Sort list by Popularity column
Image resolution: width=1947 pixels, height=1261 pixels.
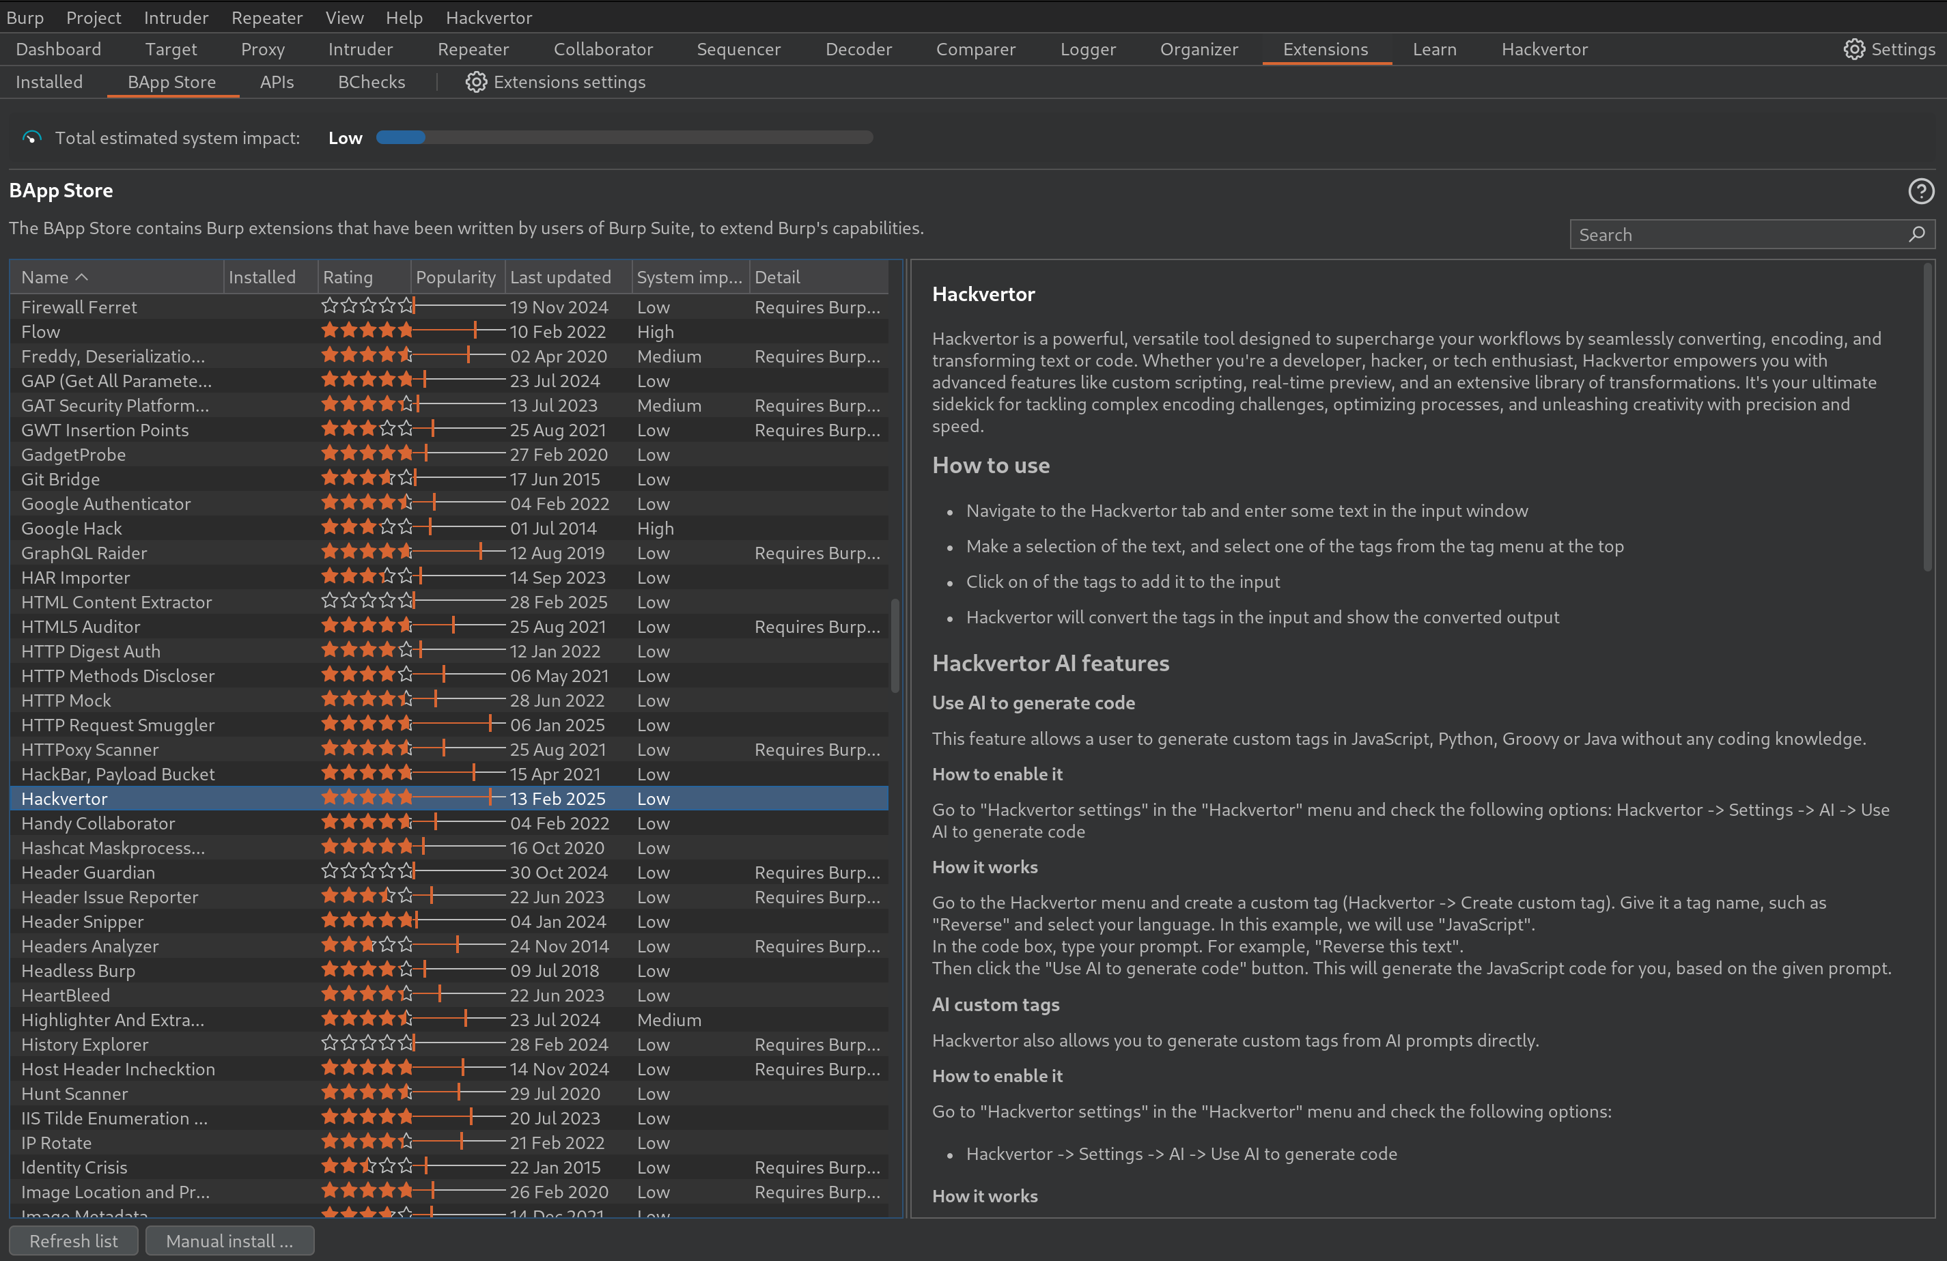click(x=456, y=277)
